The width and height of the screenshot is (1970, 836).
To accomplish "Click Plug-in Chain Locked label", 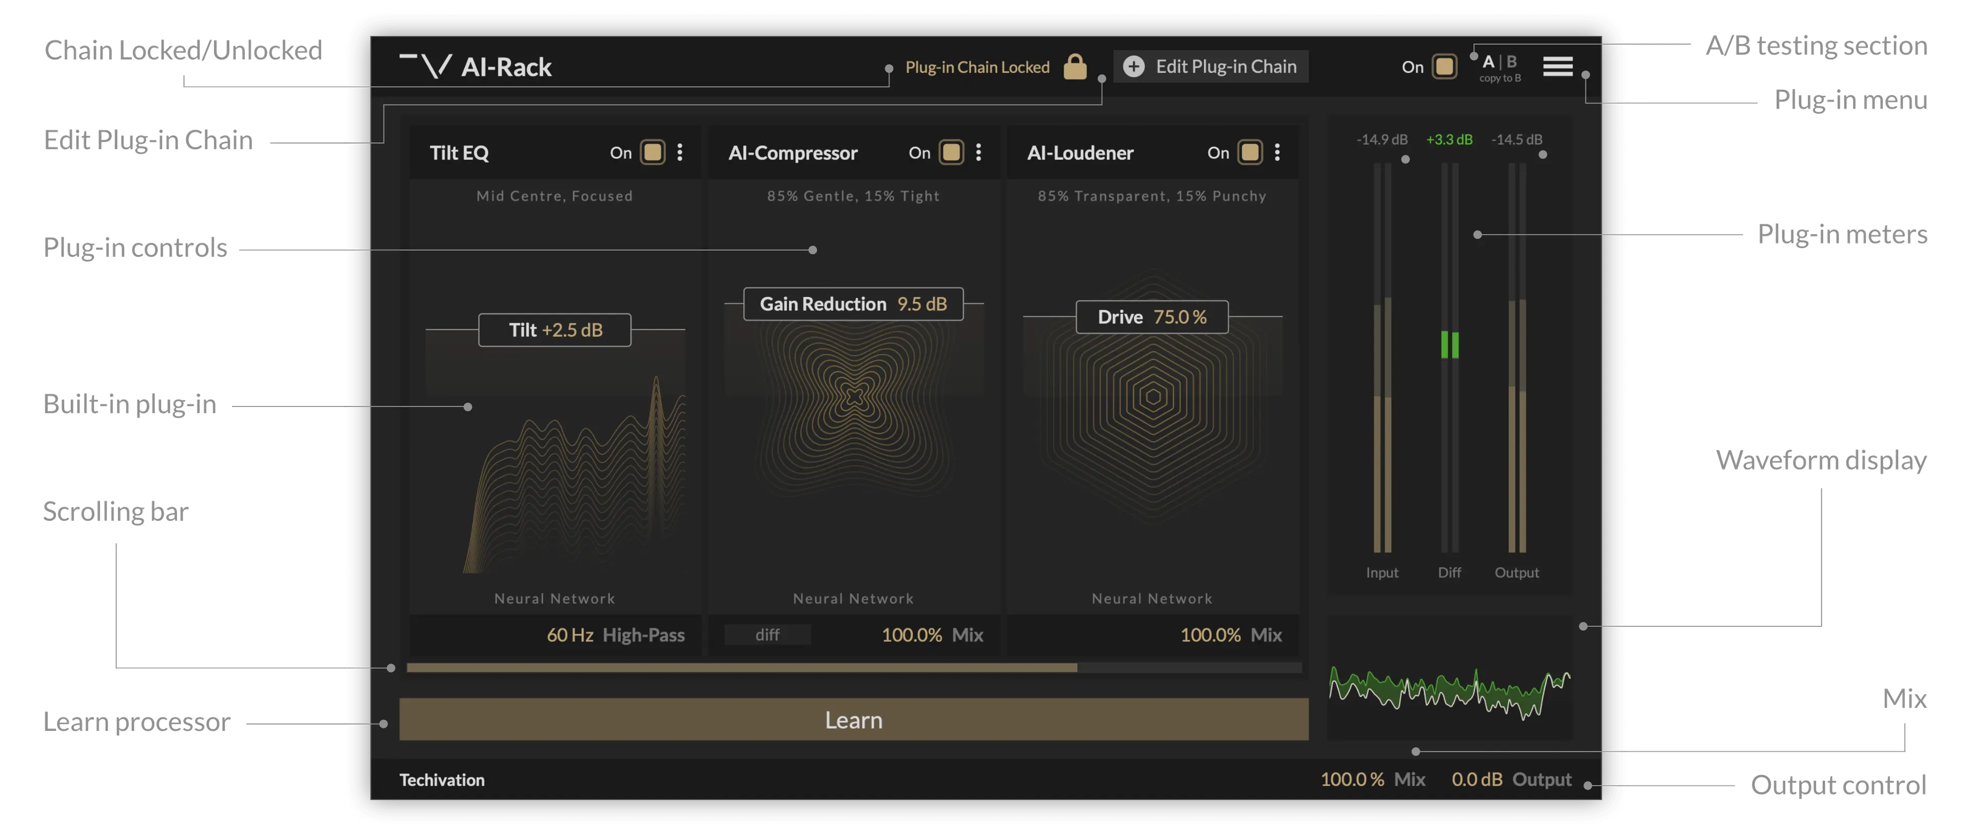I will tap(977, 67).
